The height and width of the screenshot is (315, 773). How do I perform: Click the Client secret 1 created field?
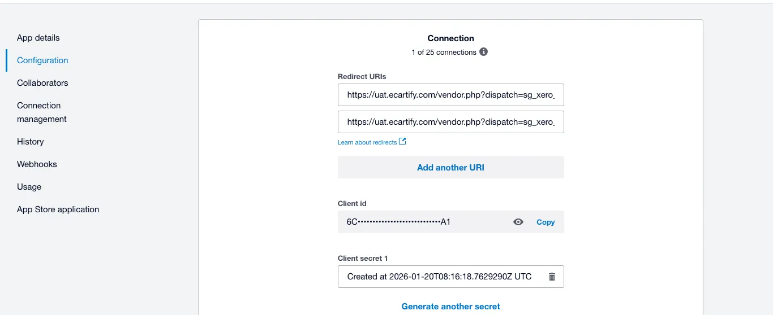(451, 277)
